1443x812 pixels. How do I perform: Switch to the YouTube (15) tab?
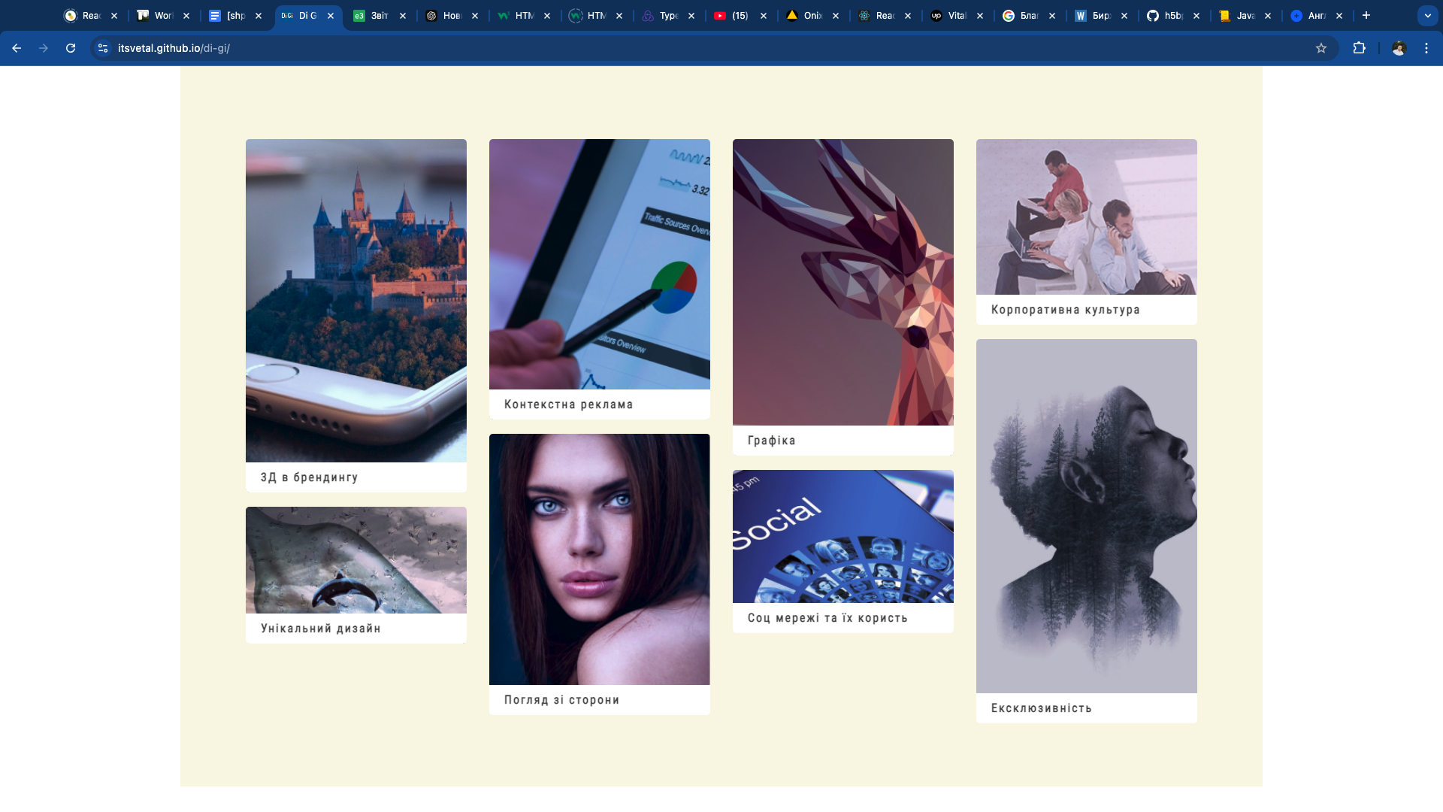click(740, 15)
